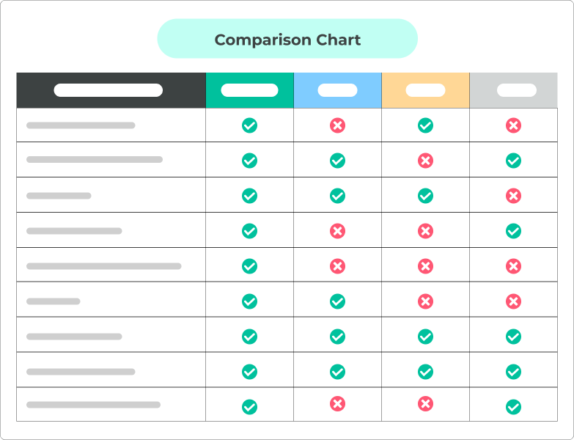Click fourth row checkmark in gray column

(x=514, y=231)
